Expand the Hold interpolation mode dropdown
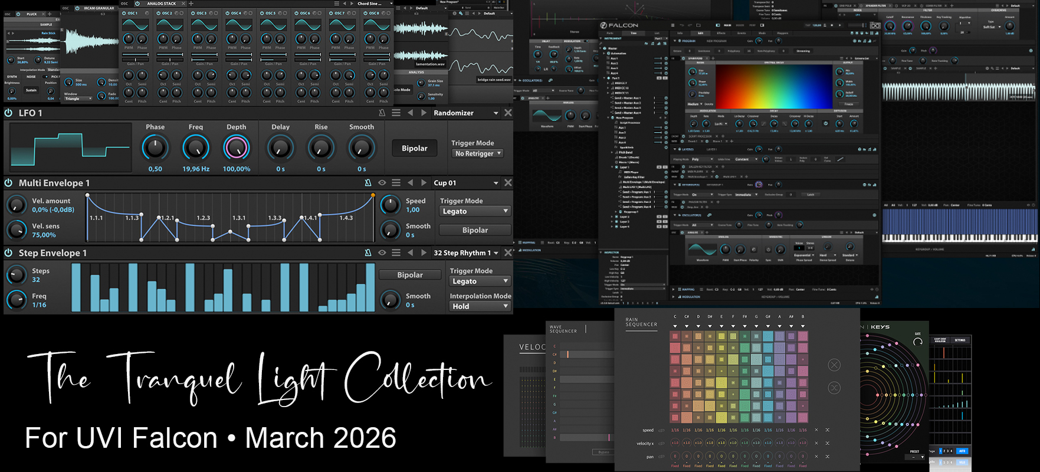Viewport: 1040px width, 472px height. [480, 306]
